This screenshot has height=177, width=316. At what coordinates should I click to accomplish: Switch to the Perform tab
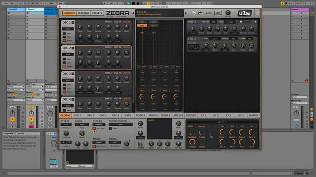pos(83,13)
